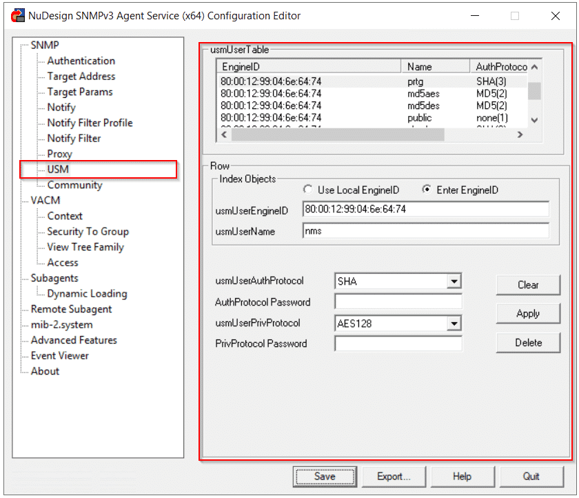The width and height of the screenshot is (579, 498).
Task: Open Context under VACM
Action: point(65,216)
